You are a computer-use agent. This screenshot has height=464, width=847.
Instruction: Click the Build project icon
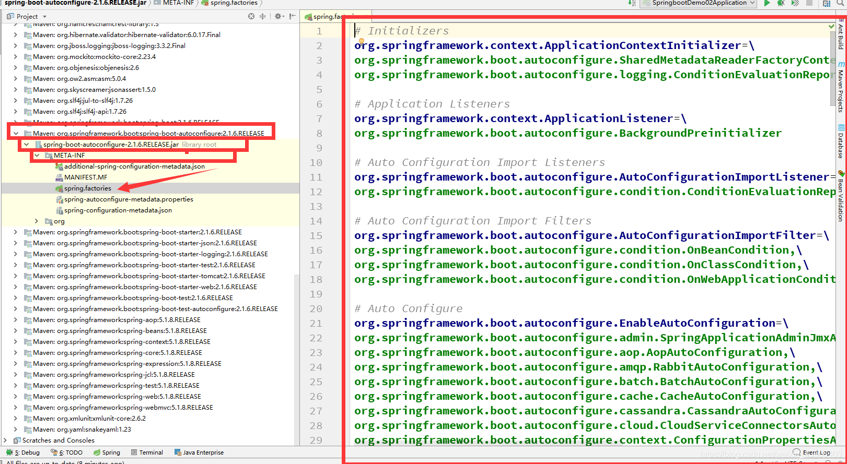632,3
